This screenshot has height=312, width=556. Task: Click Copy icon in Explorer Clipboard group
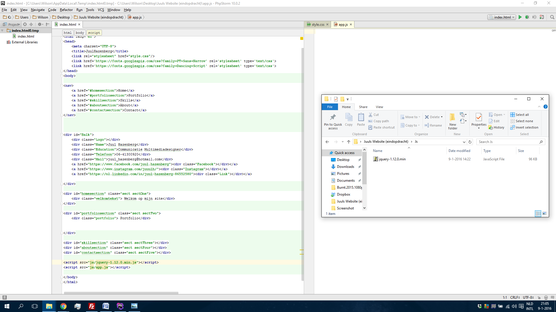349,120
